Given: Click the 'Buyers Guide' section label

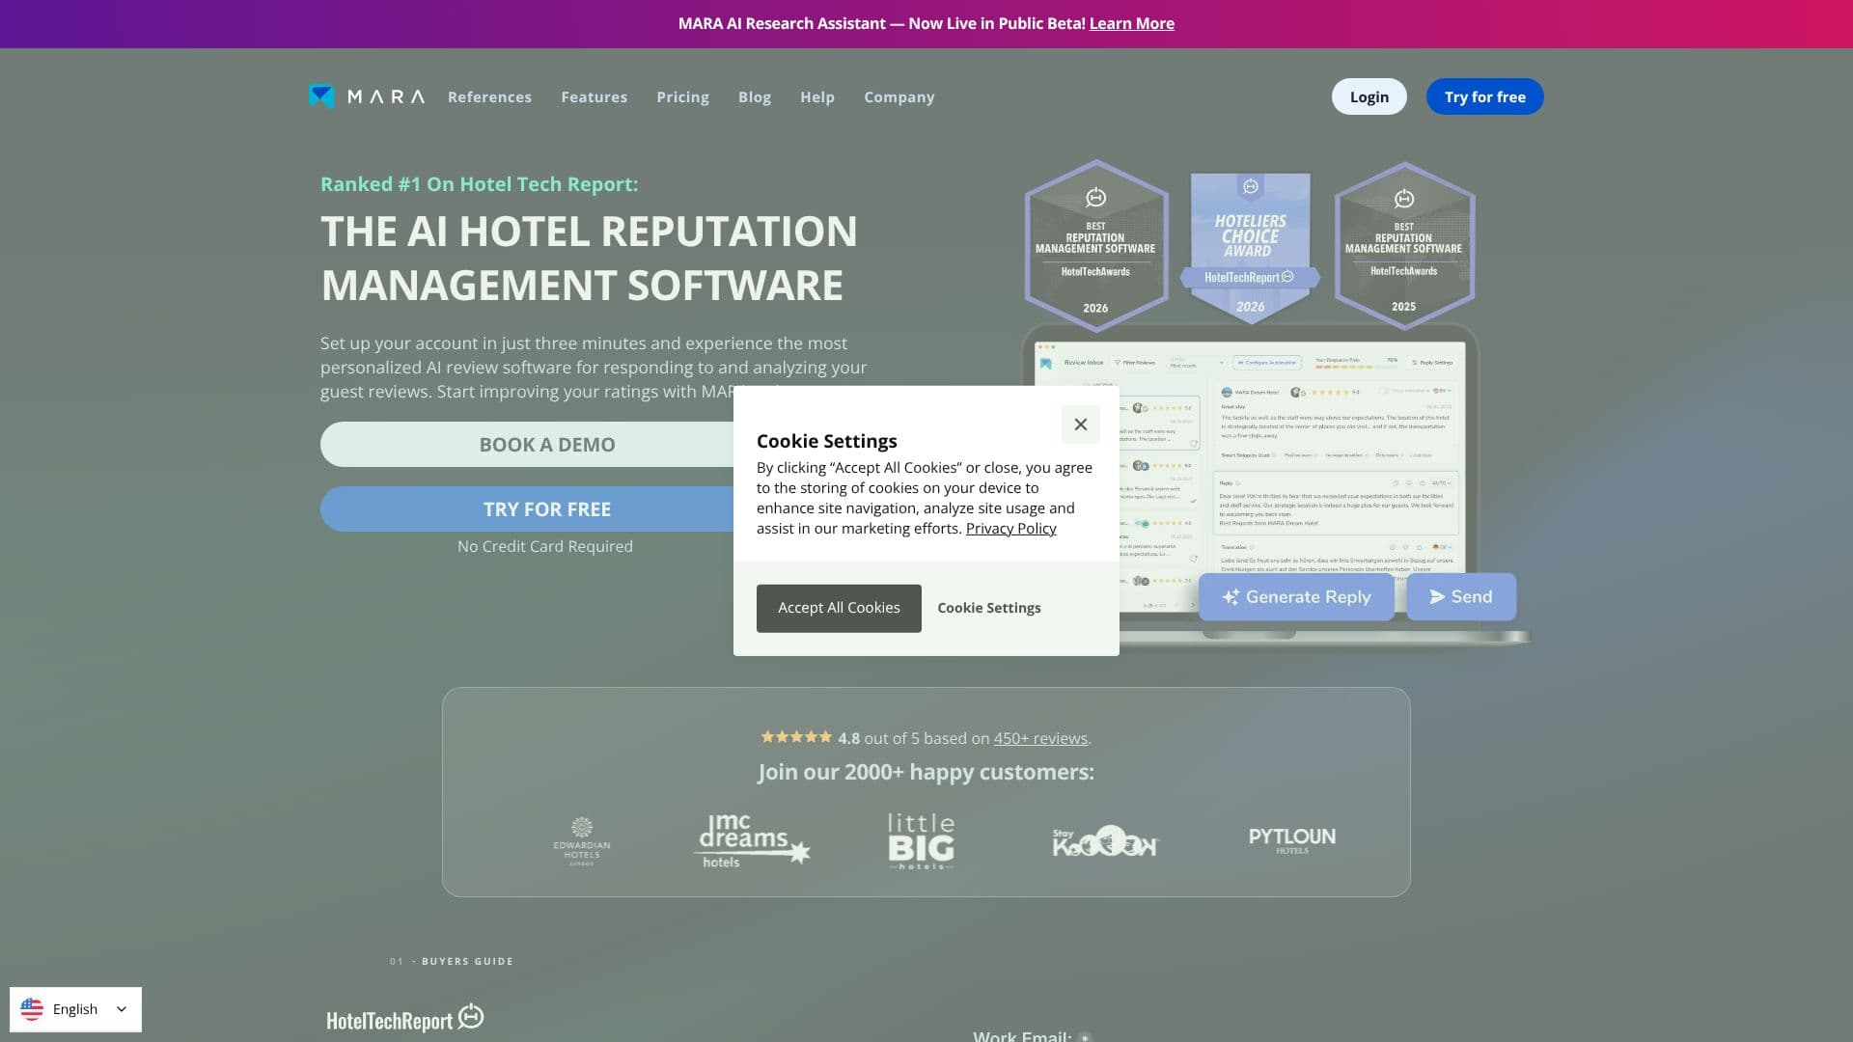Looking at the screenshot, I should pos(467,961).
